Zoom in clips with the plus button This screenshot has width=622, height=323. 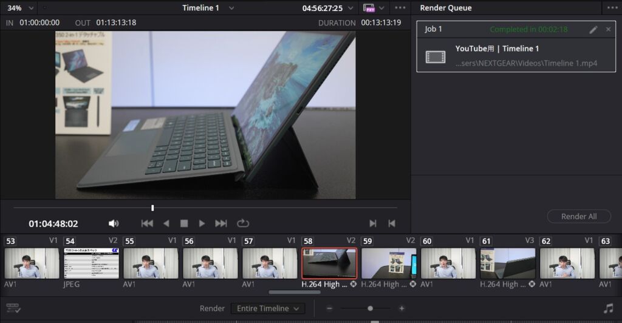(x=402, y=308)
